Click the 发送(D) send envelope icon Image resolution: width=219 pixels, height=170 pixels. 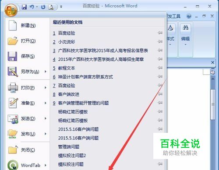(x=13, y=119)
